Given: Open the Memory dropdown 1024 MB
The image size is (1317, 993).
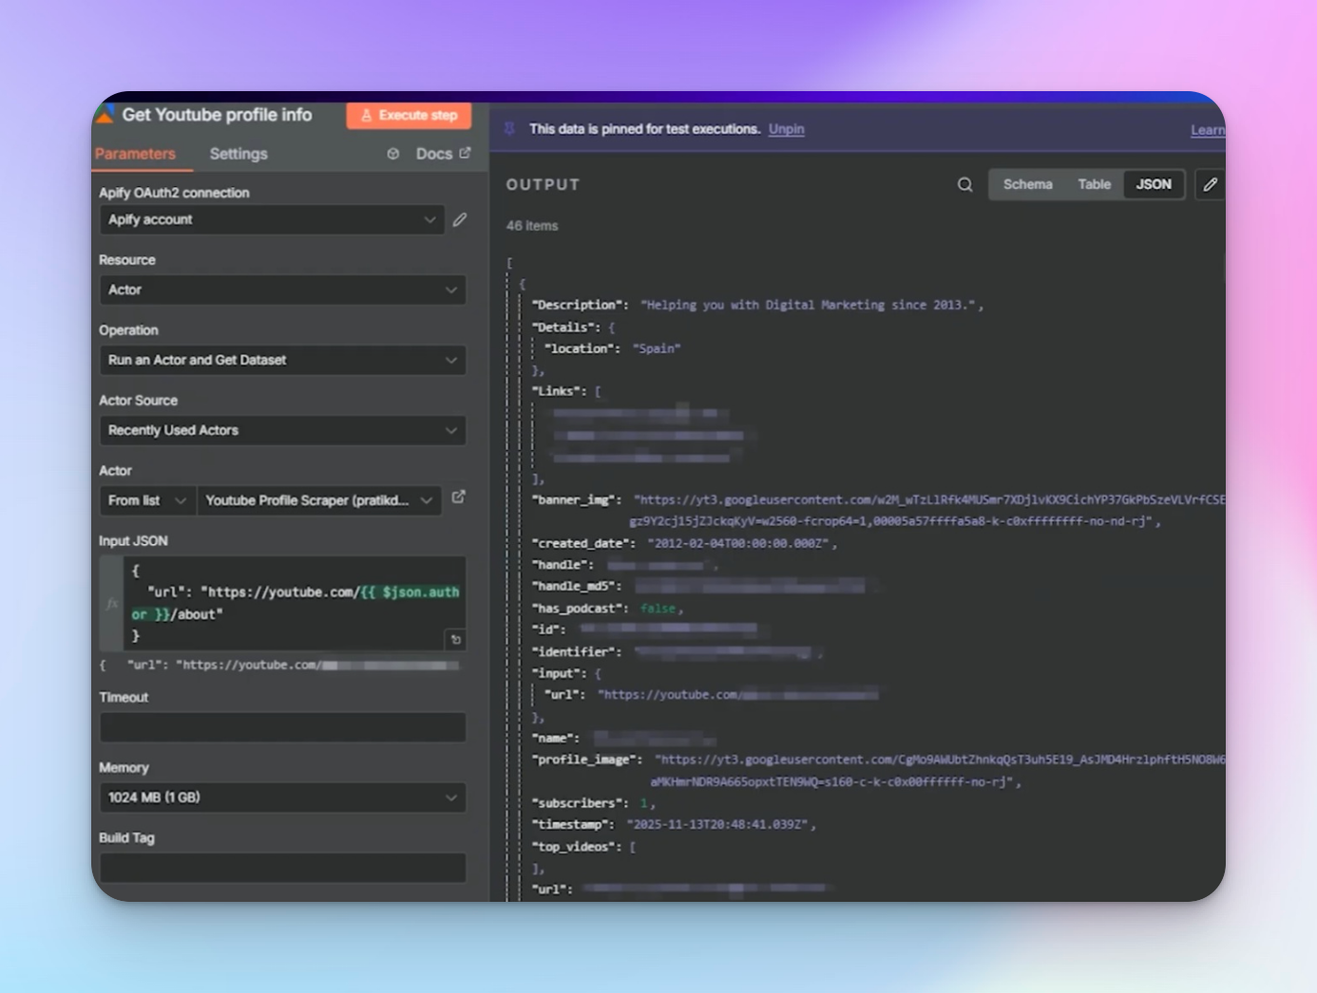Looking at the screenshot, I should coord(282,797).
